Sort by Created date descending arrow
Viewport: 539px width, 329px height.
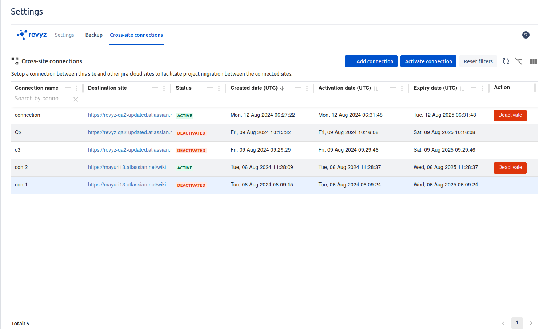(282, 88)
